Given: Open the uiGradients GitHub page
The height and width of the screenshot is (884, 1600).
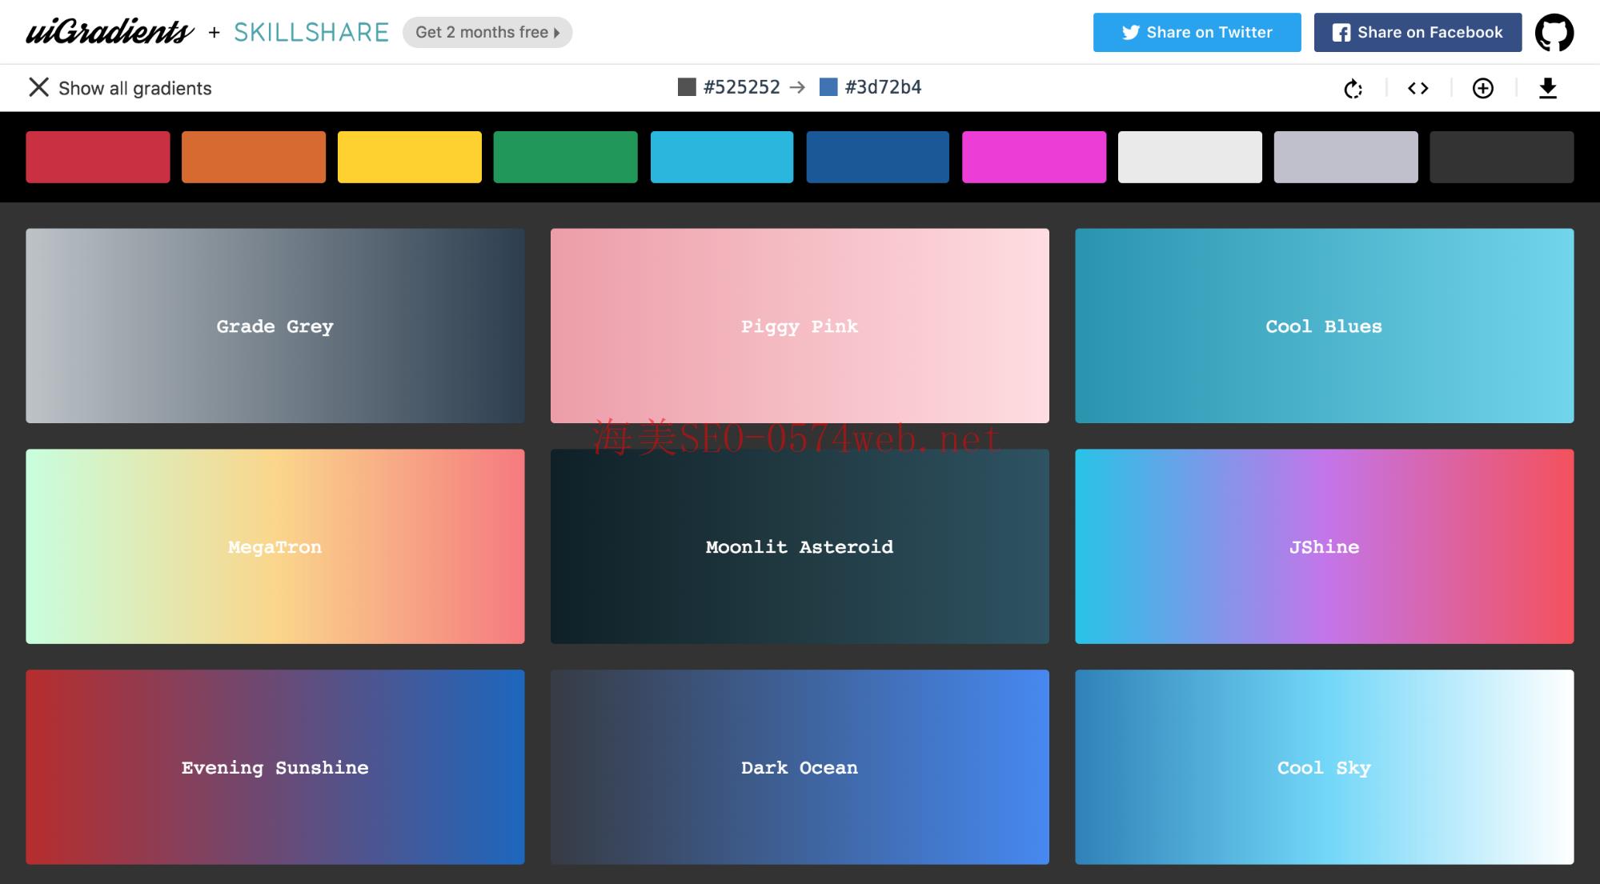Looking at the screenshot, I should [x=1555, y=32].
